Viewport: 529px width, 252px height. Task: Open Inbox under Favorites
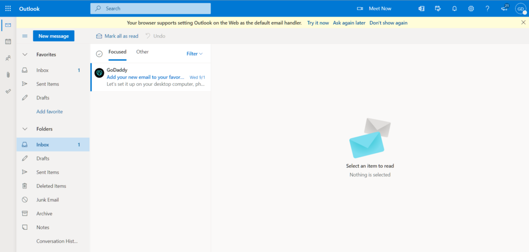click(x=53, y=70)
